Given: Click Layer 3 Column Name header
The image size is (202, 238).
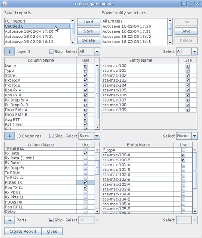Looking at the screenshot, I should coord(40,60).
